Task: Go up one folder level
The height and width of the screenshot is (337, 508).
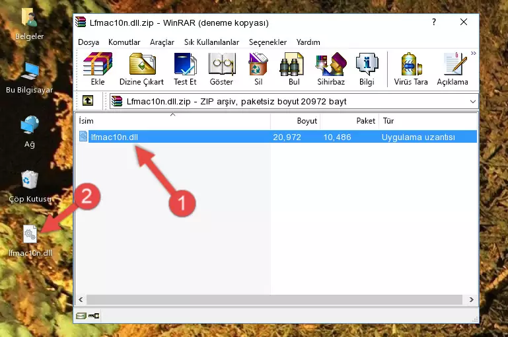Action: [88, 101]
